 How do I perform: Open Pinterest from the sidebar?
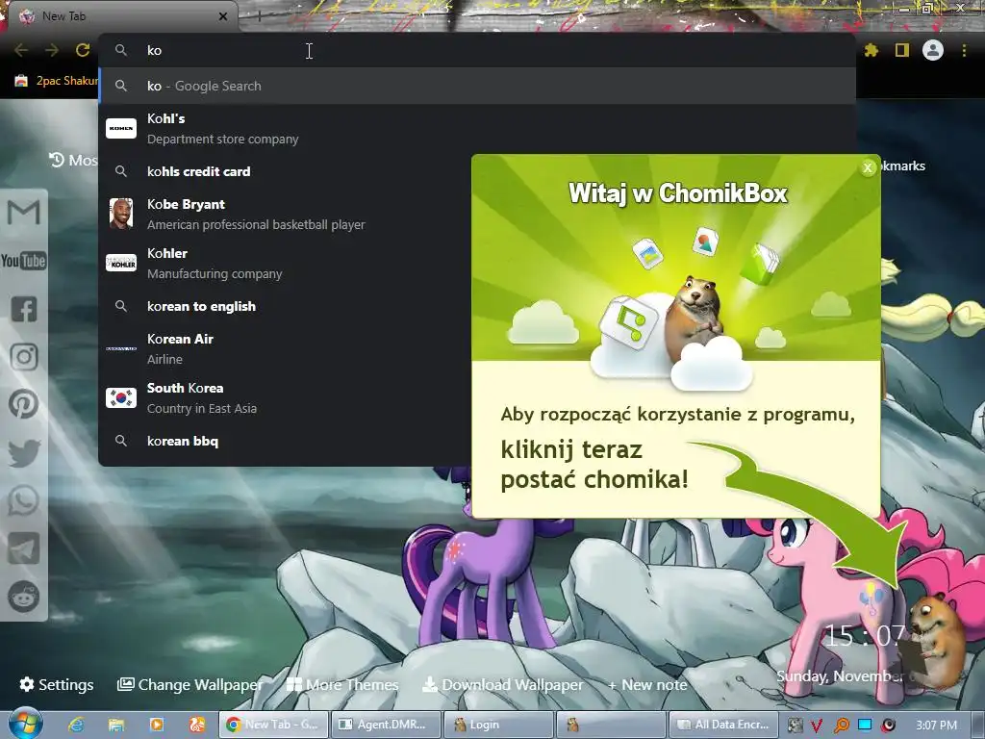click(24, 405)
